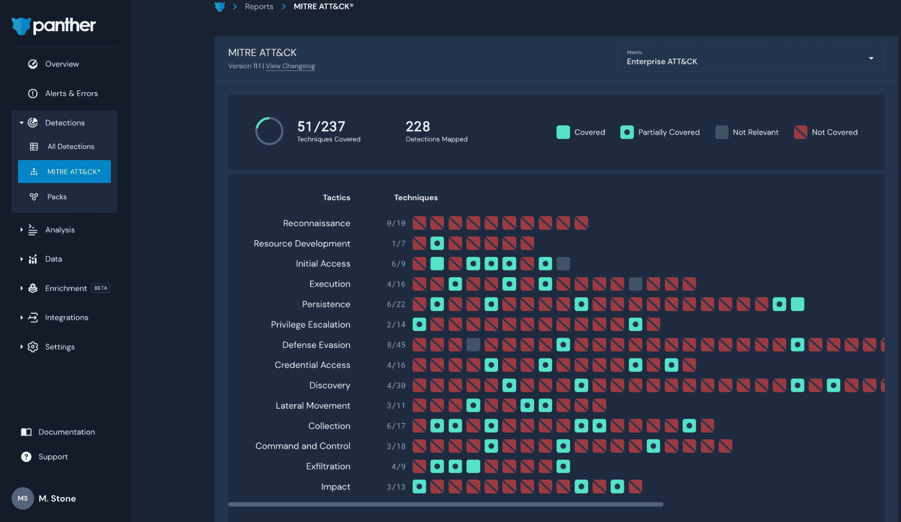Image resolution: width=901 pixels, height=522 pixels.
Task: Expand the Analysis menu arrow
Action: (x=21, y=230)
